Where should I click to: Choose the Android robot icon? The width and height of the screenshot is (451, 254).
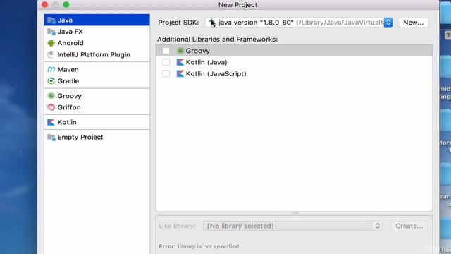[51, 43]
